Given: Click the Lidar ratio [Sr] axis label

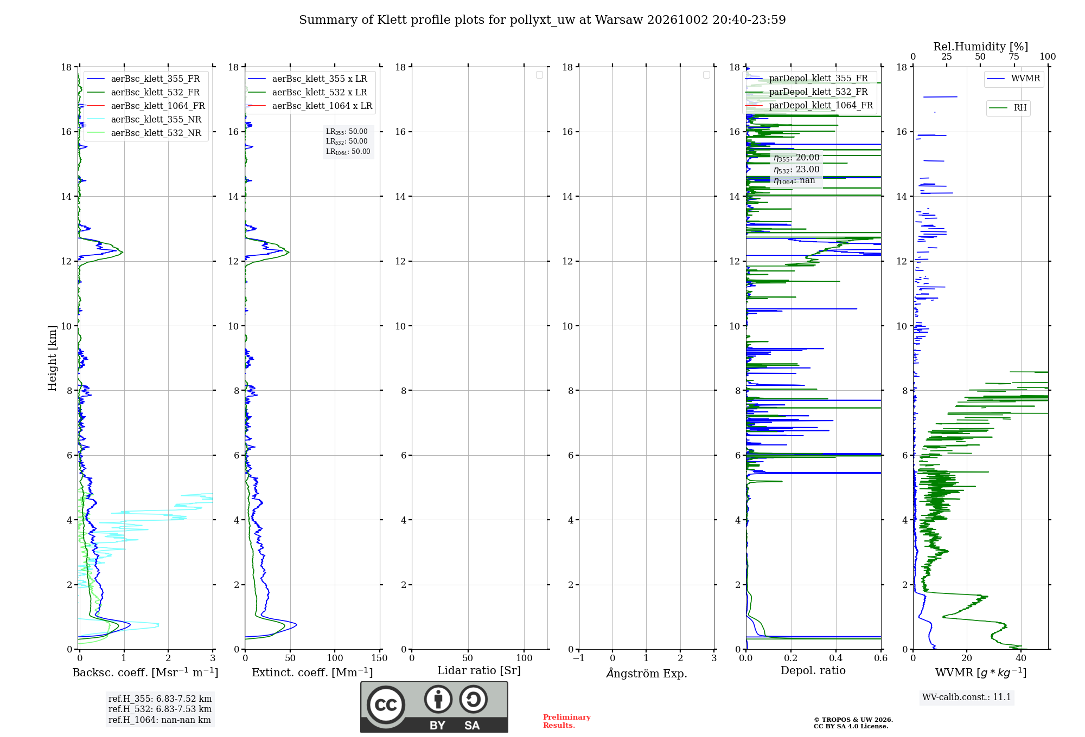Looking at the screenshot, I should click(479, 671).
